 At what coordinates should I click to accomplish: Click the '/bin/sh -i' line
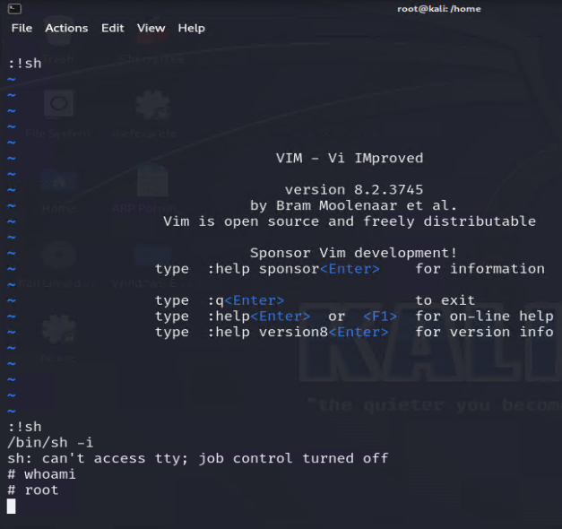click(x=50, y=443)
